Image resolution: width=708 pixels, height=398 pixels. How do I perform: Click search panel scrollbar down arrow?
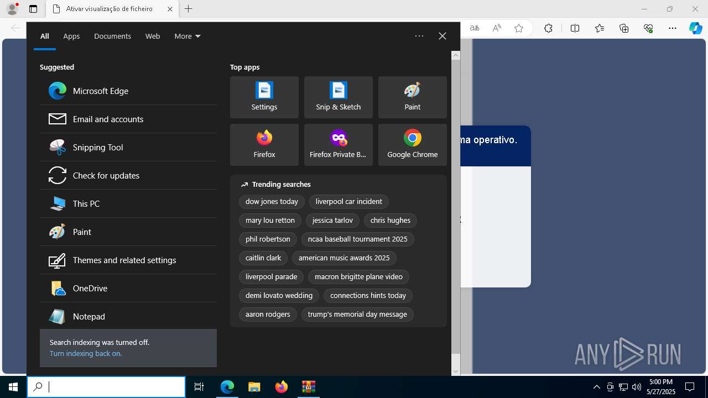pyautogui.click(x=456, y=371)
